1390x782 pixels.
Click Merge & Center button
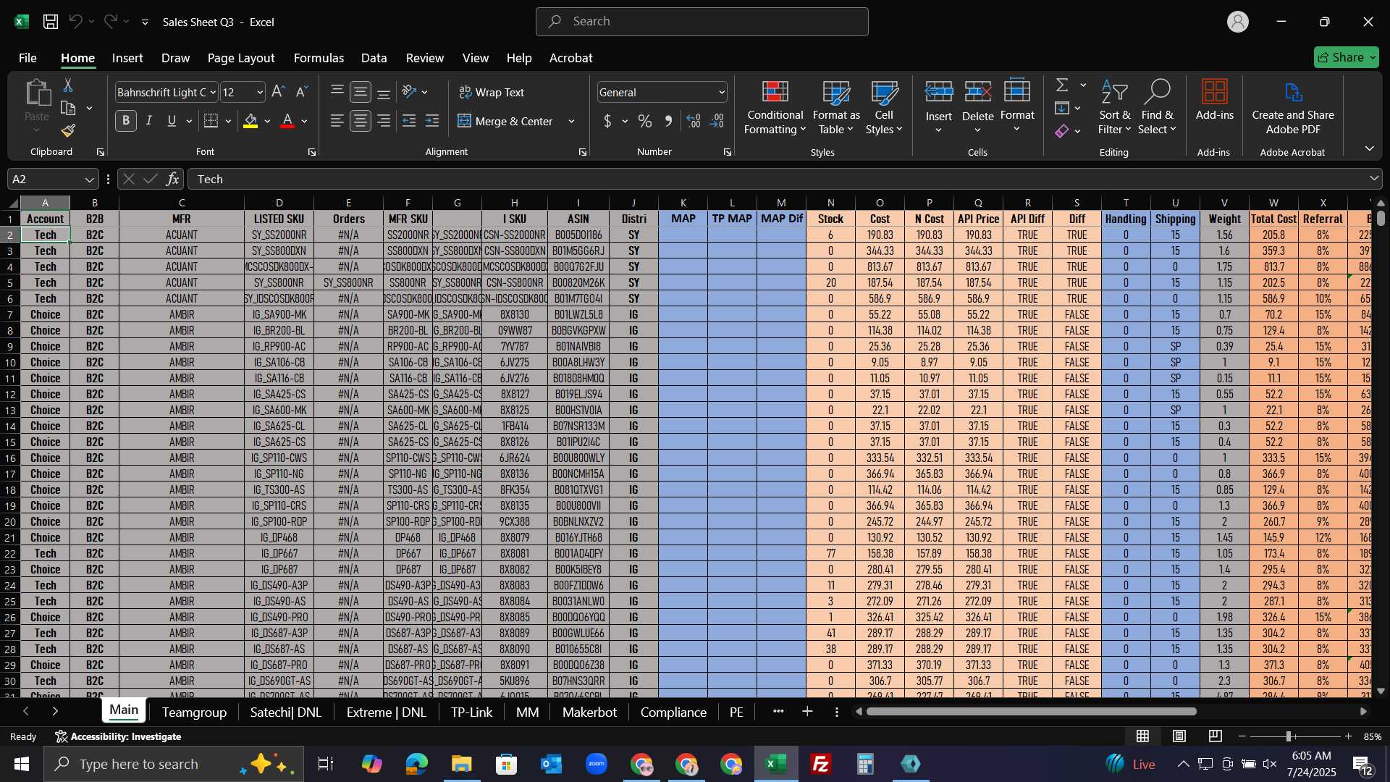[x=506, y=121]
